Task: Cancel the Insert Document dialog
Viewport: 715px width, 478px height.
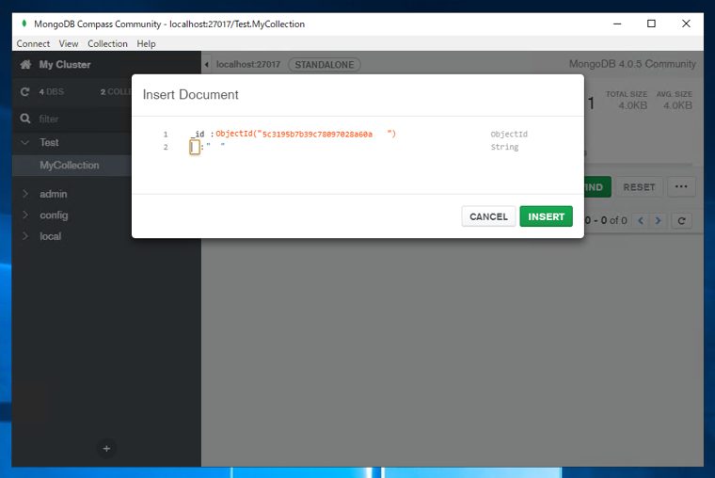Action: (488, 216)
